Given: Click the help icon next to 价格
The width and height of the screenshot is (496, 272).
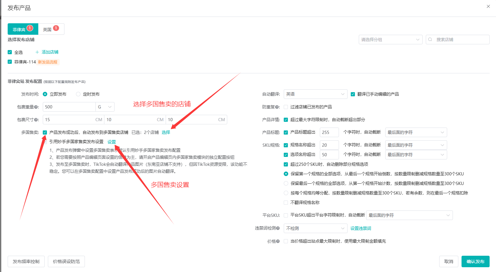Looking at the screenshot, I should pos(278,241).
